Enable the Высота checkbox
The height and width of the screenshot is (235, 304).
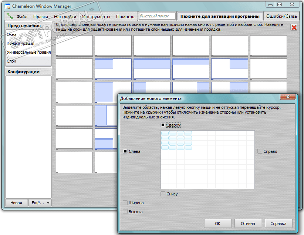(x=125, y=212)
